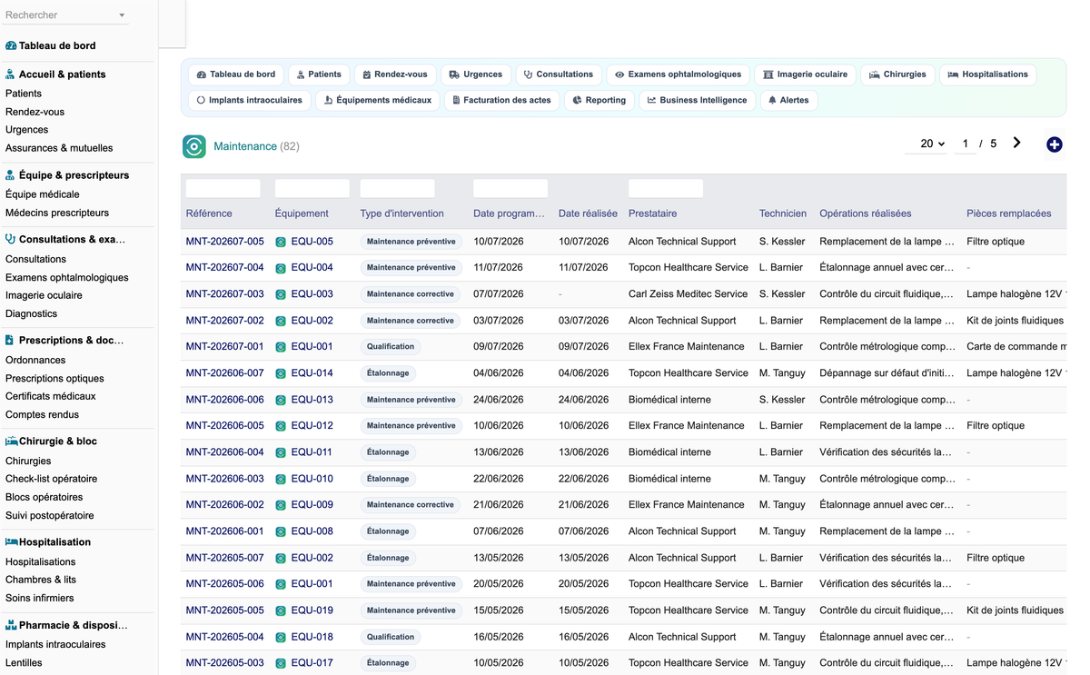Image resolution: width=1090 pixels, height=675 pixels.
Task: Click the stethoscope icon beside Consultations & exa…
Action: pos(10,240)
